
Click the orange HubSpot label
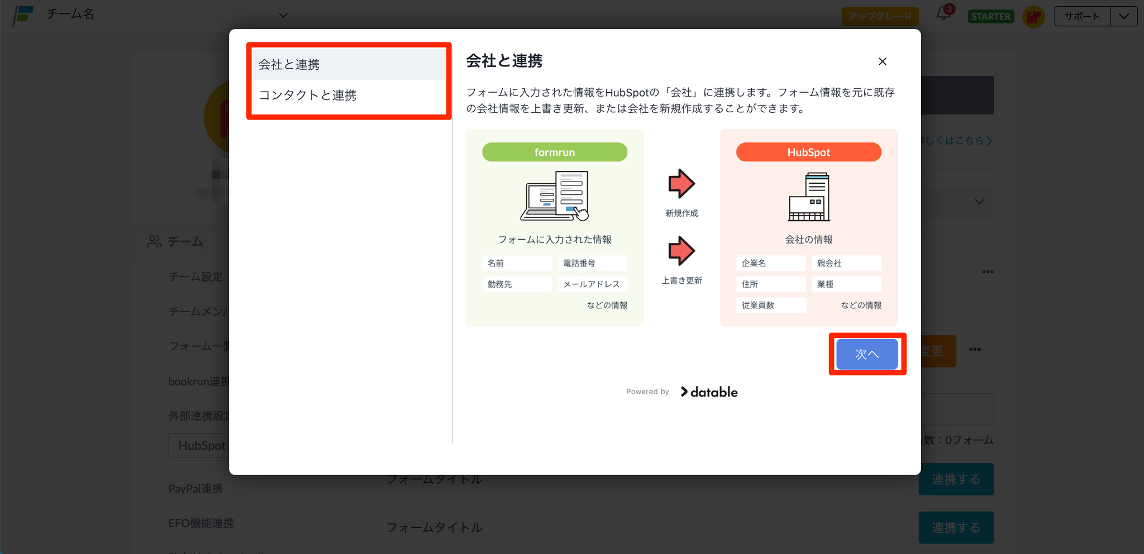tap(809, 152)
